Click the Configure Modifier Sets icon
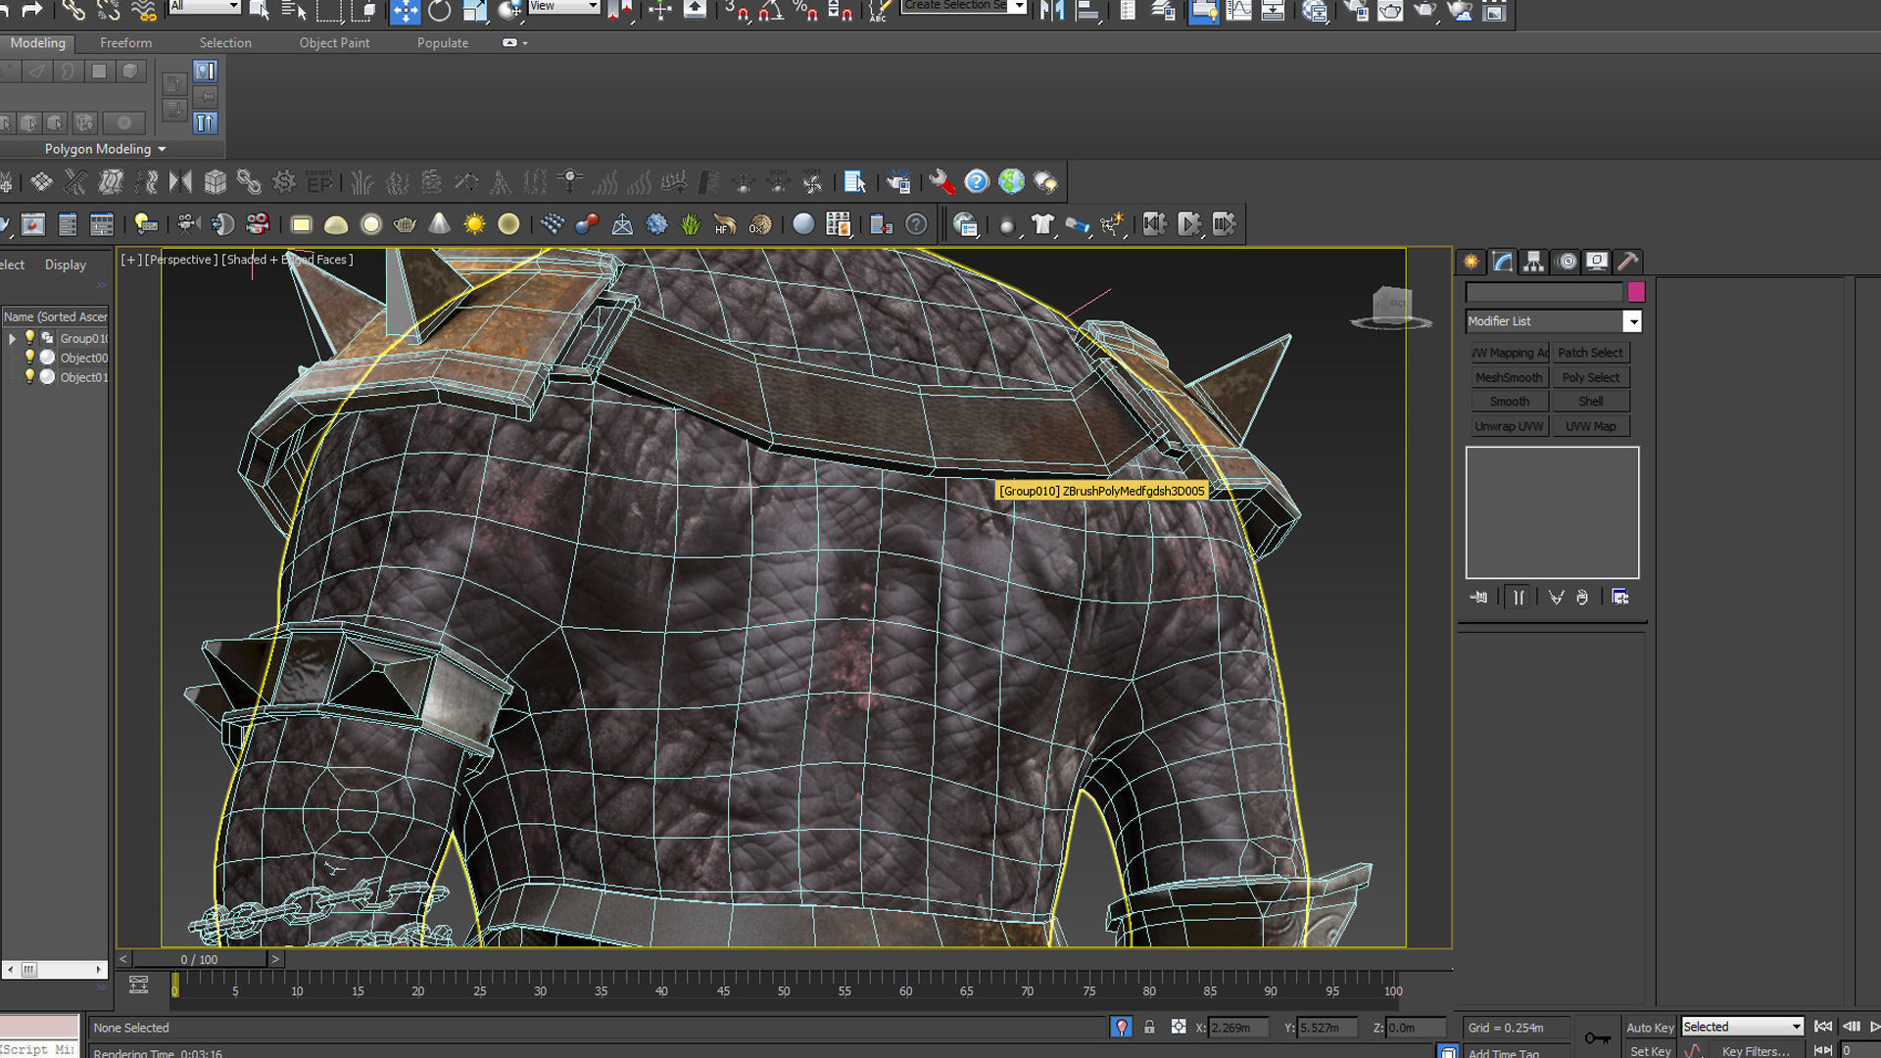1881x1058 pixels. [1620, 597]
